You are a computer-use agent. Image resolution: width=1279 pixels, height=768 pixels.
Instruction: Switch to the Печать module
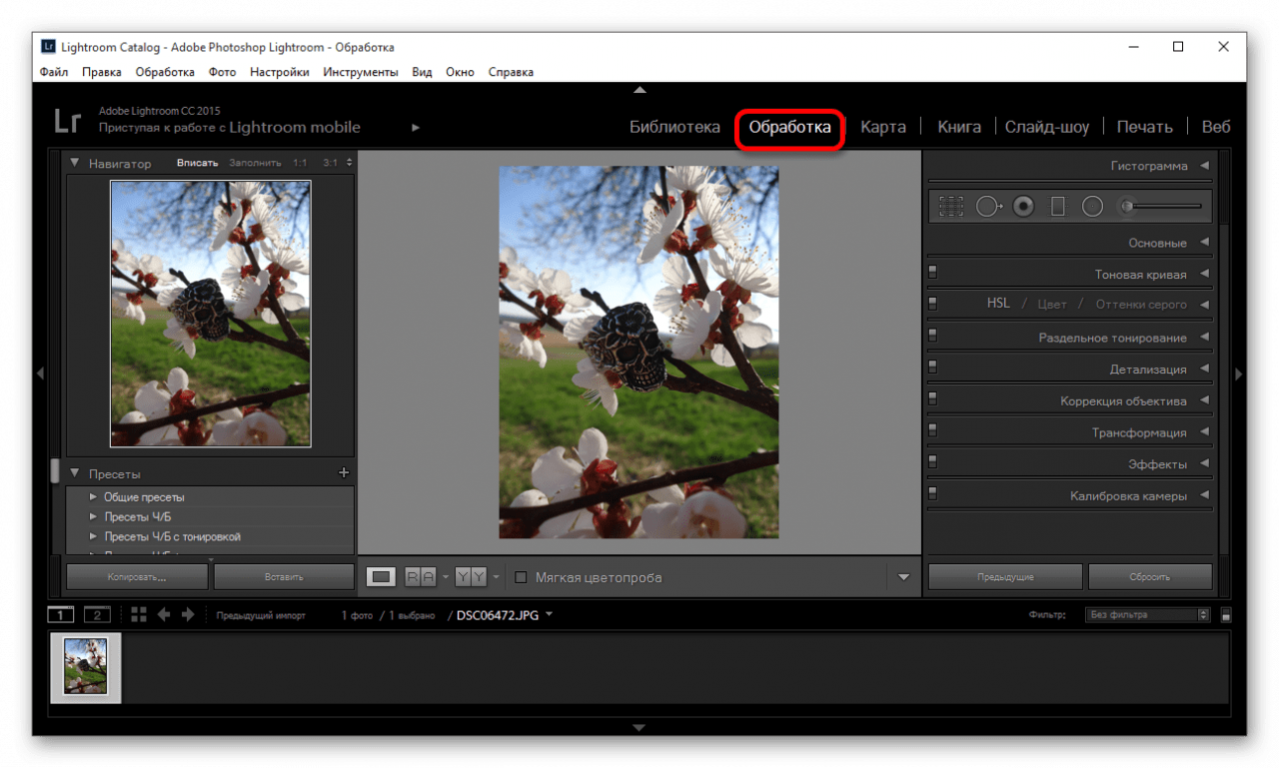pyautogui.click(x=1144, y=127)
